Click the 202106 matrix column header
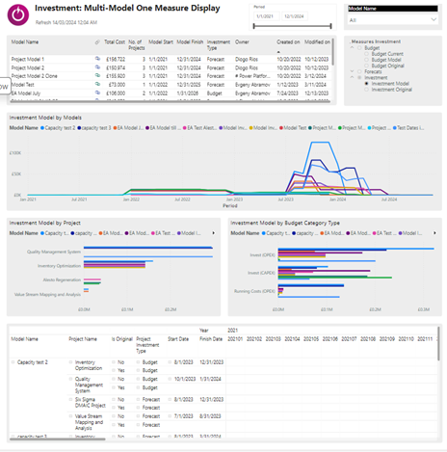 [329, 339]
